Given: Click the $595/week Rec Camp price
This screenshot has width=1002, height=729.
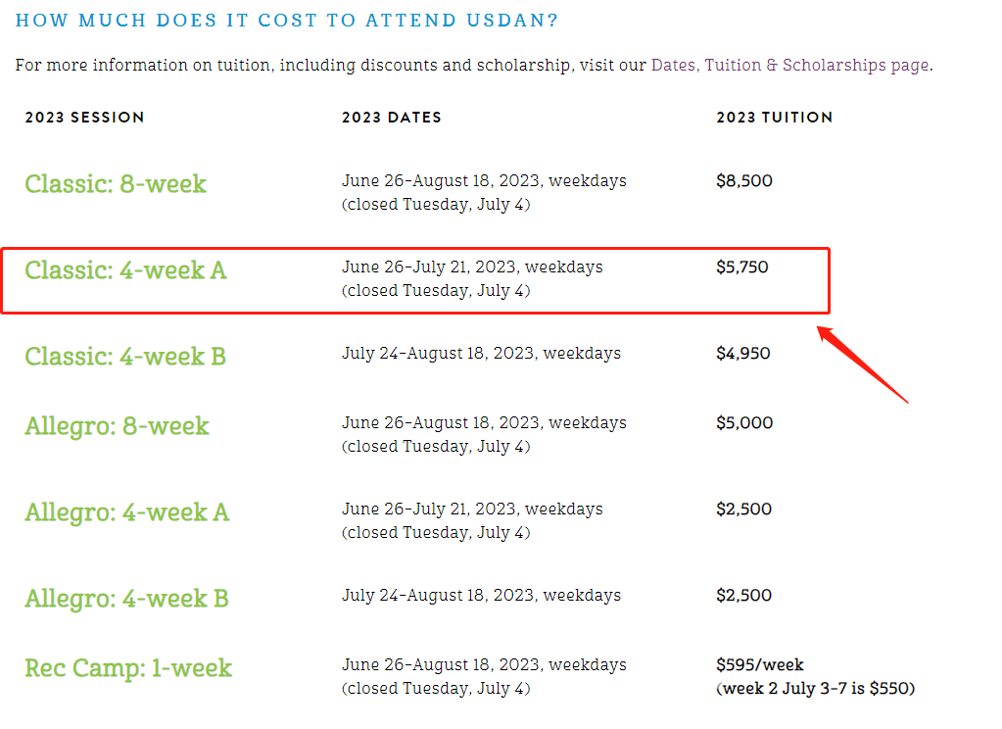Looking at the screenshot, I should [760, 665].
